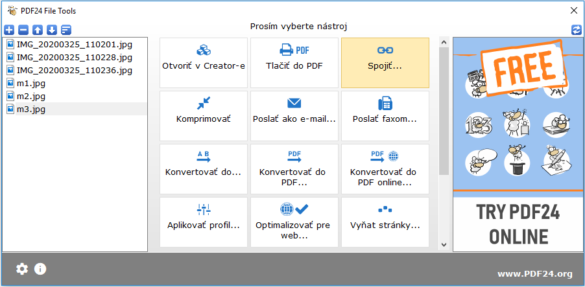585x287 pixels.
Task: Click the remove file minus icon
Action: [x=23, y=30]
